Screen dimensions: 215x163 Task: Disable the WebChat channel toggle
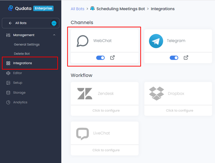(101, 58)
